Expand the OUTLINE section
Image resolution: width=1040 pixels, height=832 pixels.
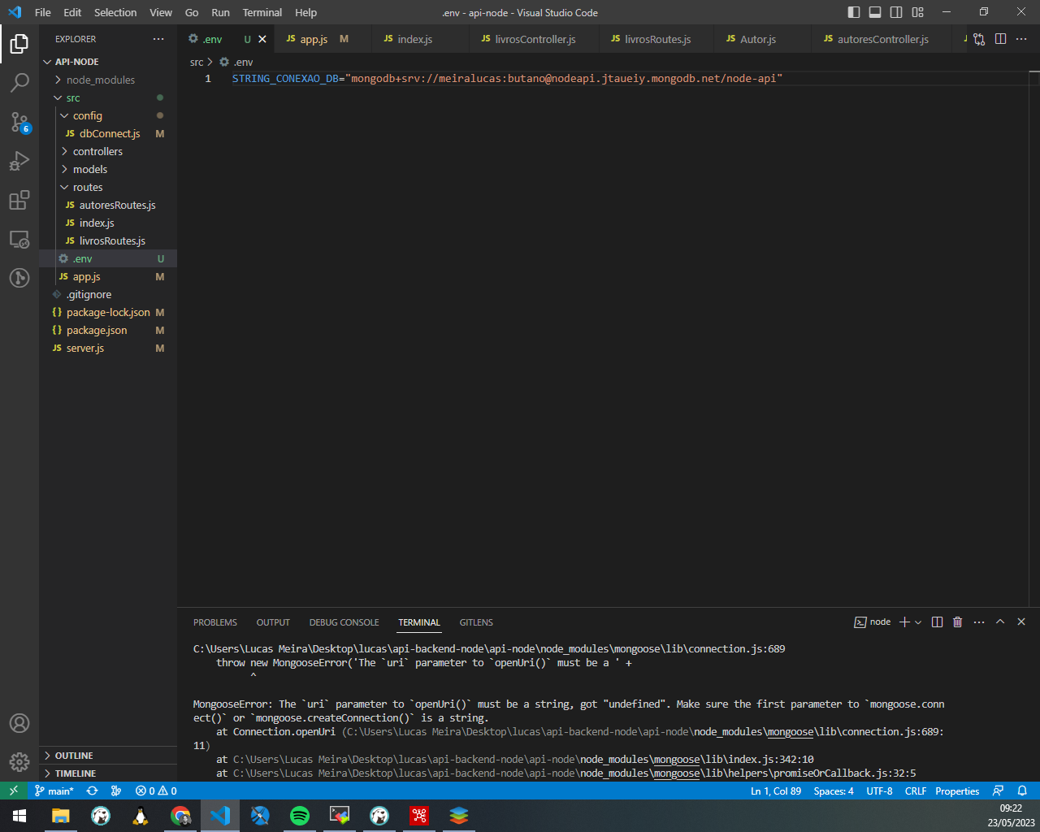pos(108,756)
